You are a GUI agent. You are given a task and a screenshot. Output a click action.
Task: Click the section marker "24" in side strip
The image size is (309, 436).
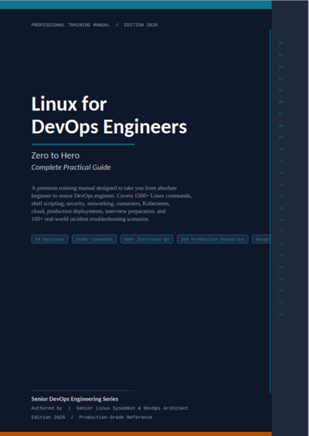(x=281, y=315)
